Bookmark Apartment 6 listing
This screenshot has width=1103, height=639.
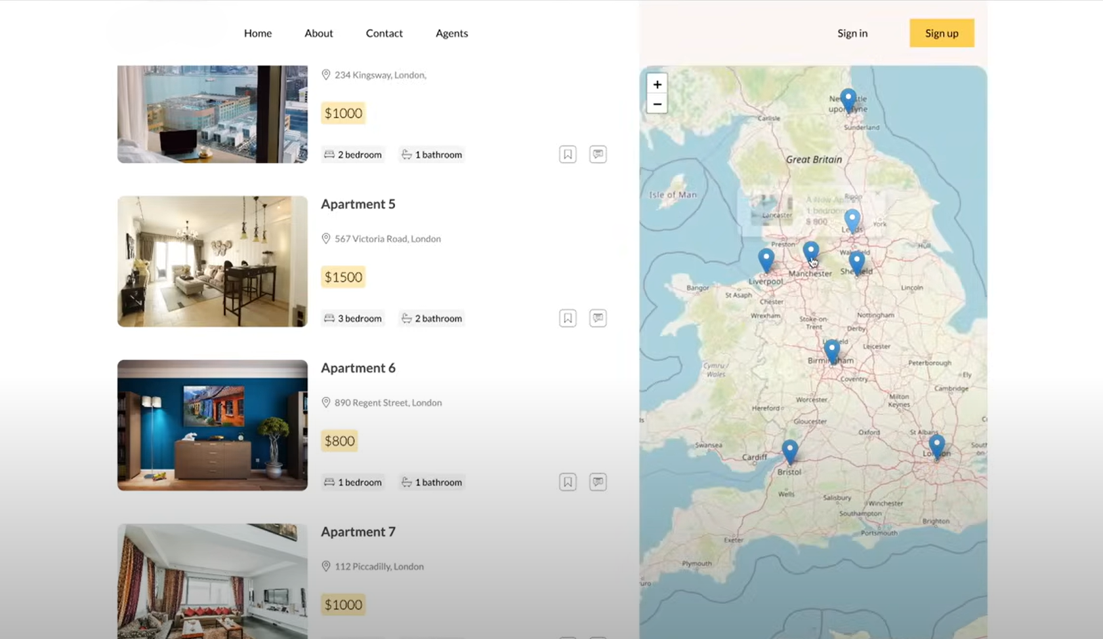pos(568,482)
